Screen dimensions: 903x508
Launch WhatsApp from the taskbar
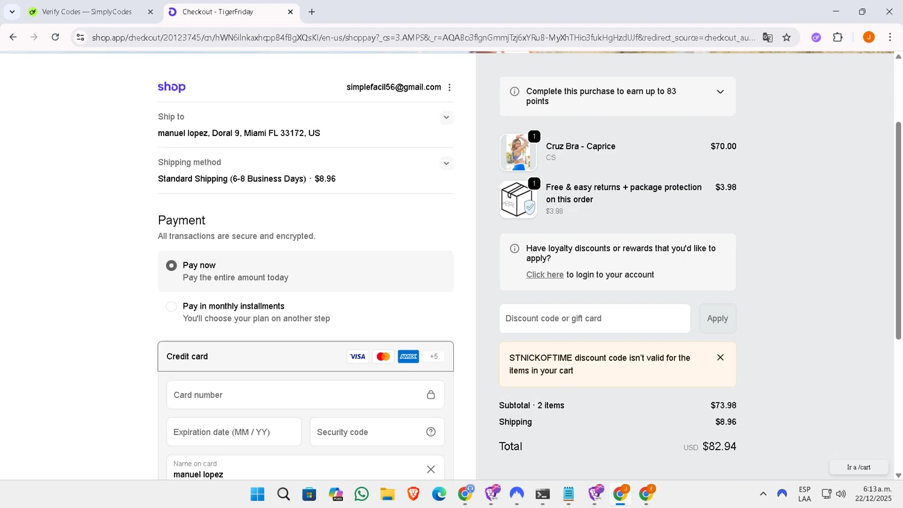tap(362, 494)
